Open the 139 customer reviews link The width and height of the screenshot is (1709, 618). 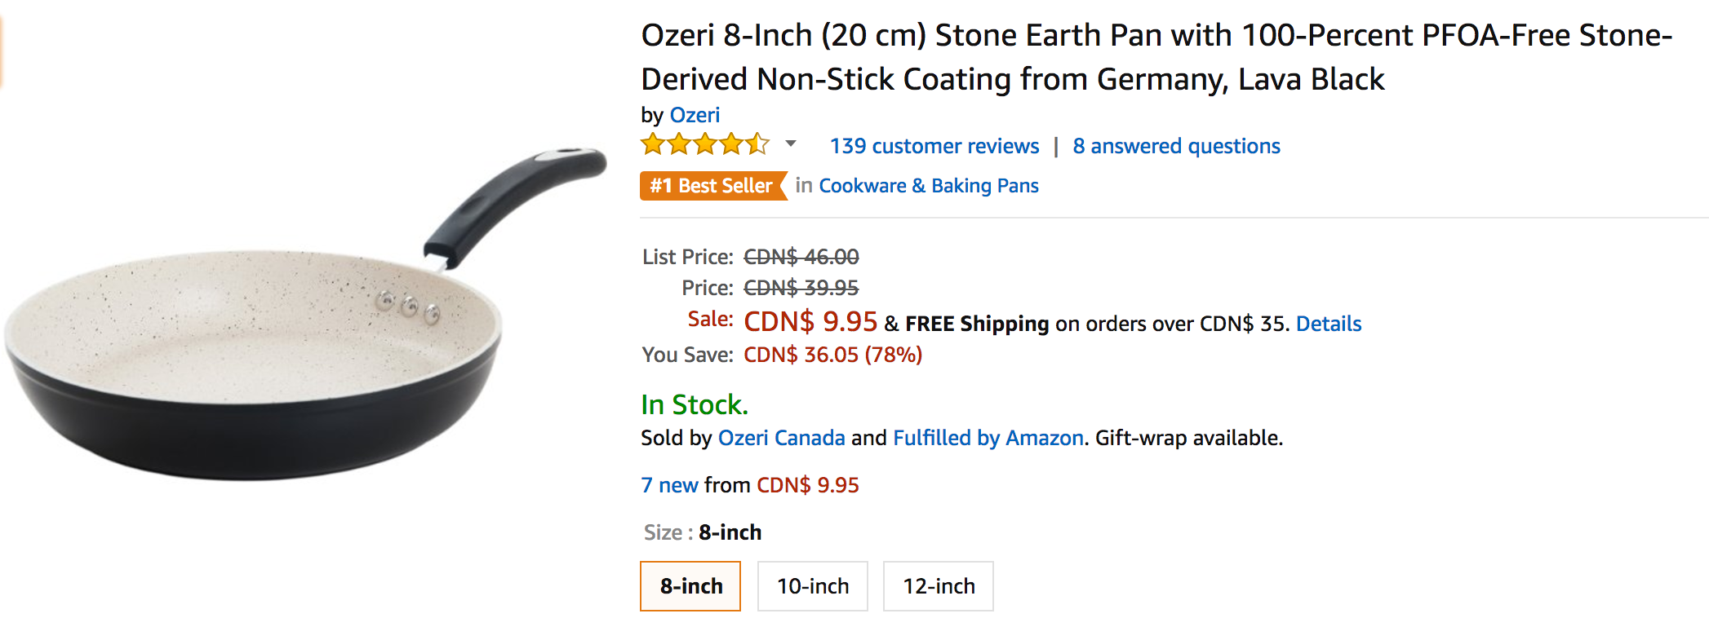[x=934, y=146]
